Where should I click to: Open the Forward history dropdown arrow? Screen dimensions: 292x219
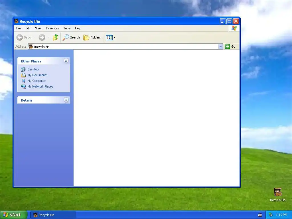tap(48, 37)
